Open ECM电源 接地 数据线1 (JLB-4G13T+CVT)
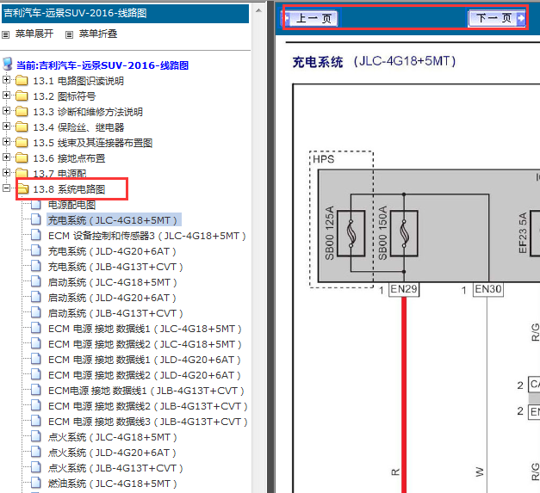The image size is (540, 493). click(x=146, y=391)
